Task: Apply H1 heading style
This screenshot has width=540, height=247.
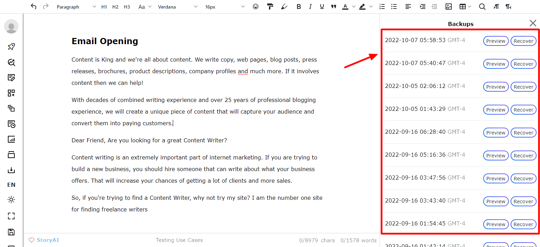Action: 104,7
